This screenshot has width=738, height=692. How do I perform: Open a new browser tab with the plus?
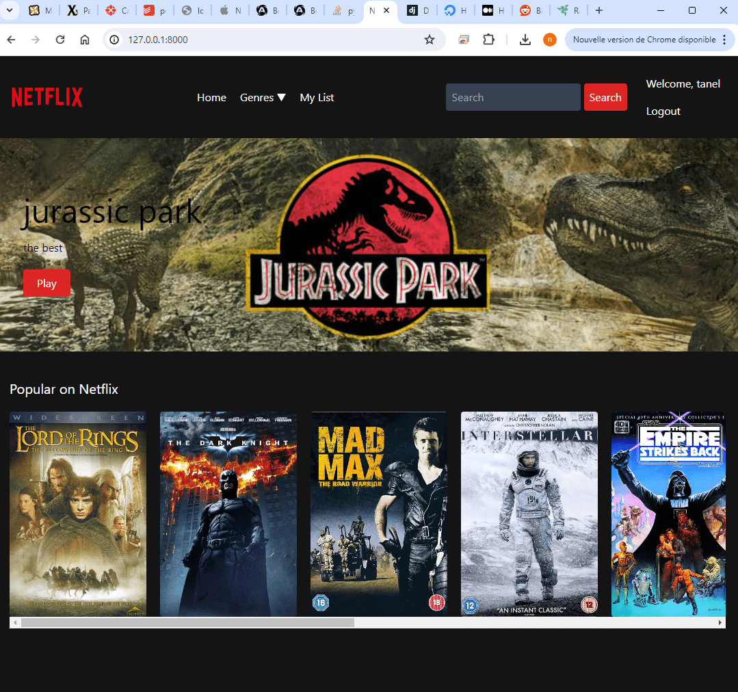[598, 10]
